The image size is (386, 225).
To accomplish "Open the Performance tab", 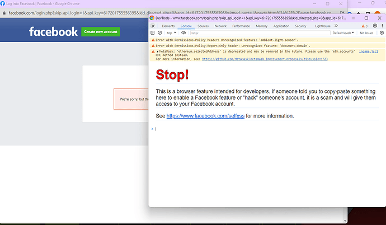I will (241, 26).
